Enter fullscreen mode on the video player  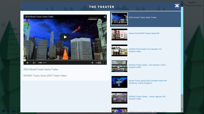click(x=105, y=63)
